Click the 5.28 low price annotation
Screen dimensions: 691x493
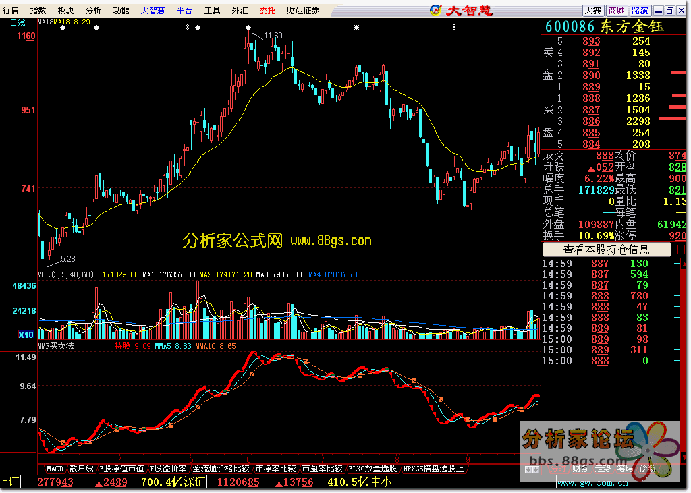68,258
